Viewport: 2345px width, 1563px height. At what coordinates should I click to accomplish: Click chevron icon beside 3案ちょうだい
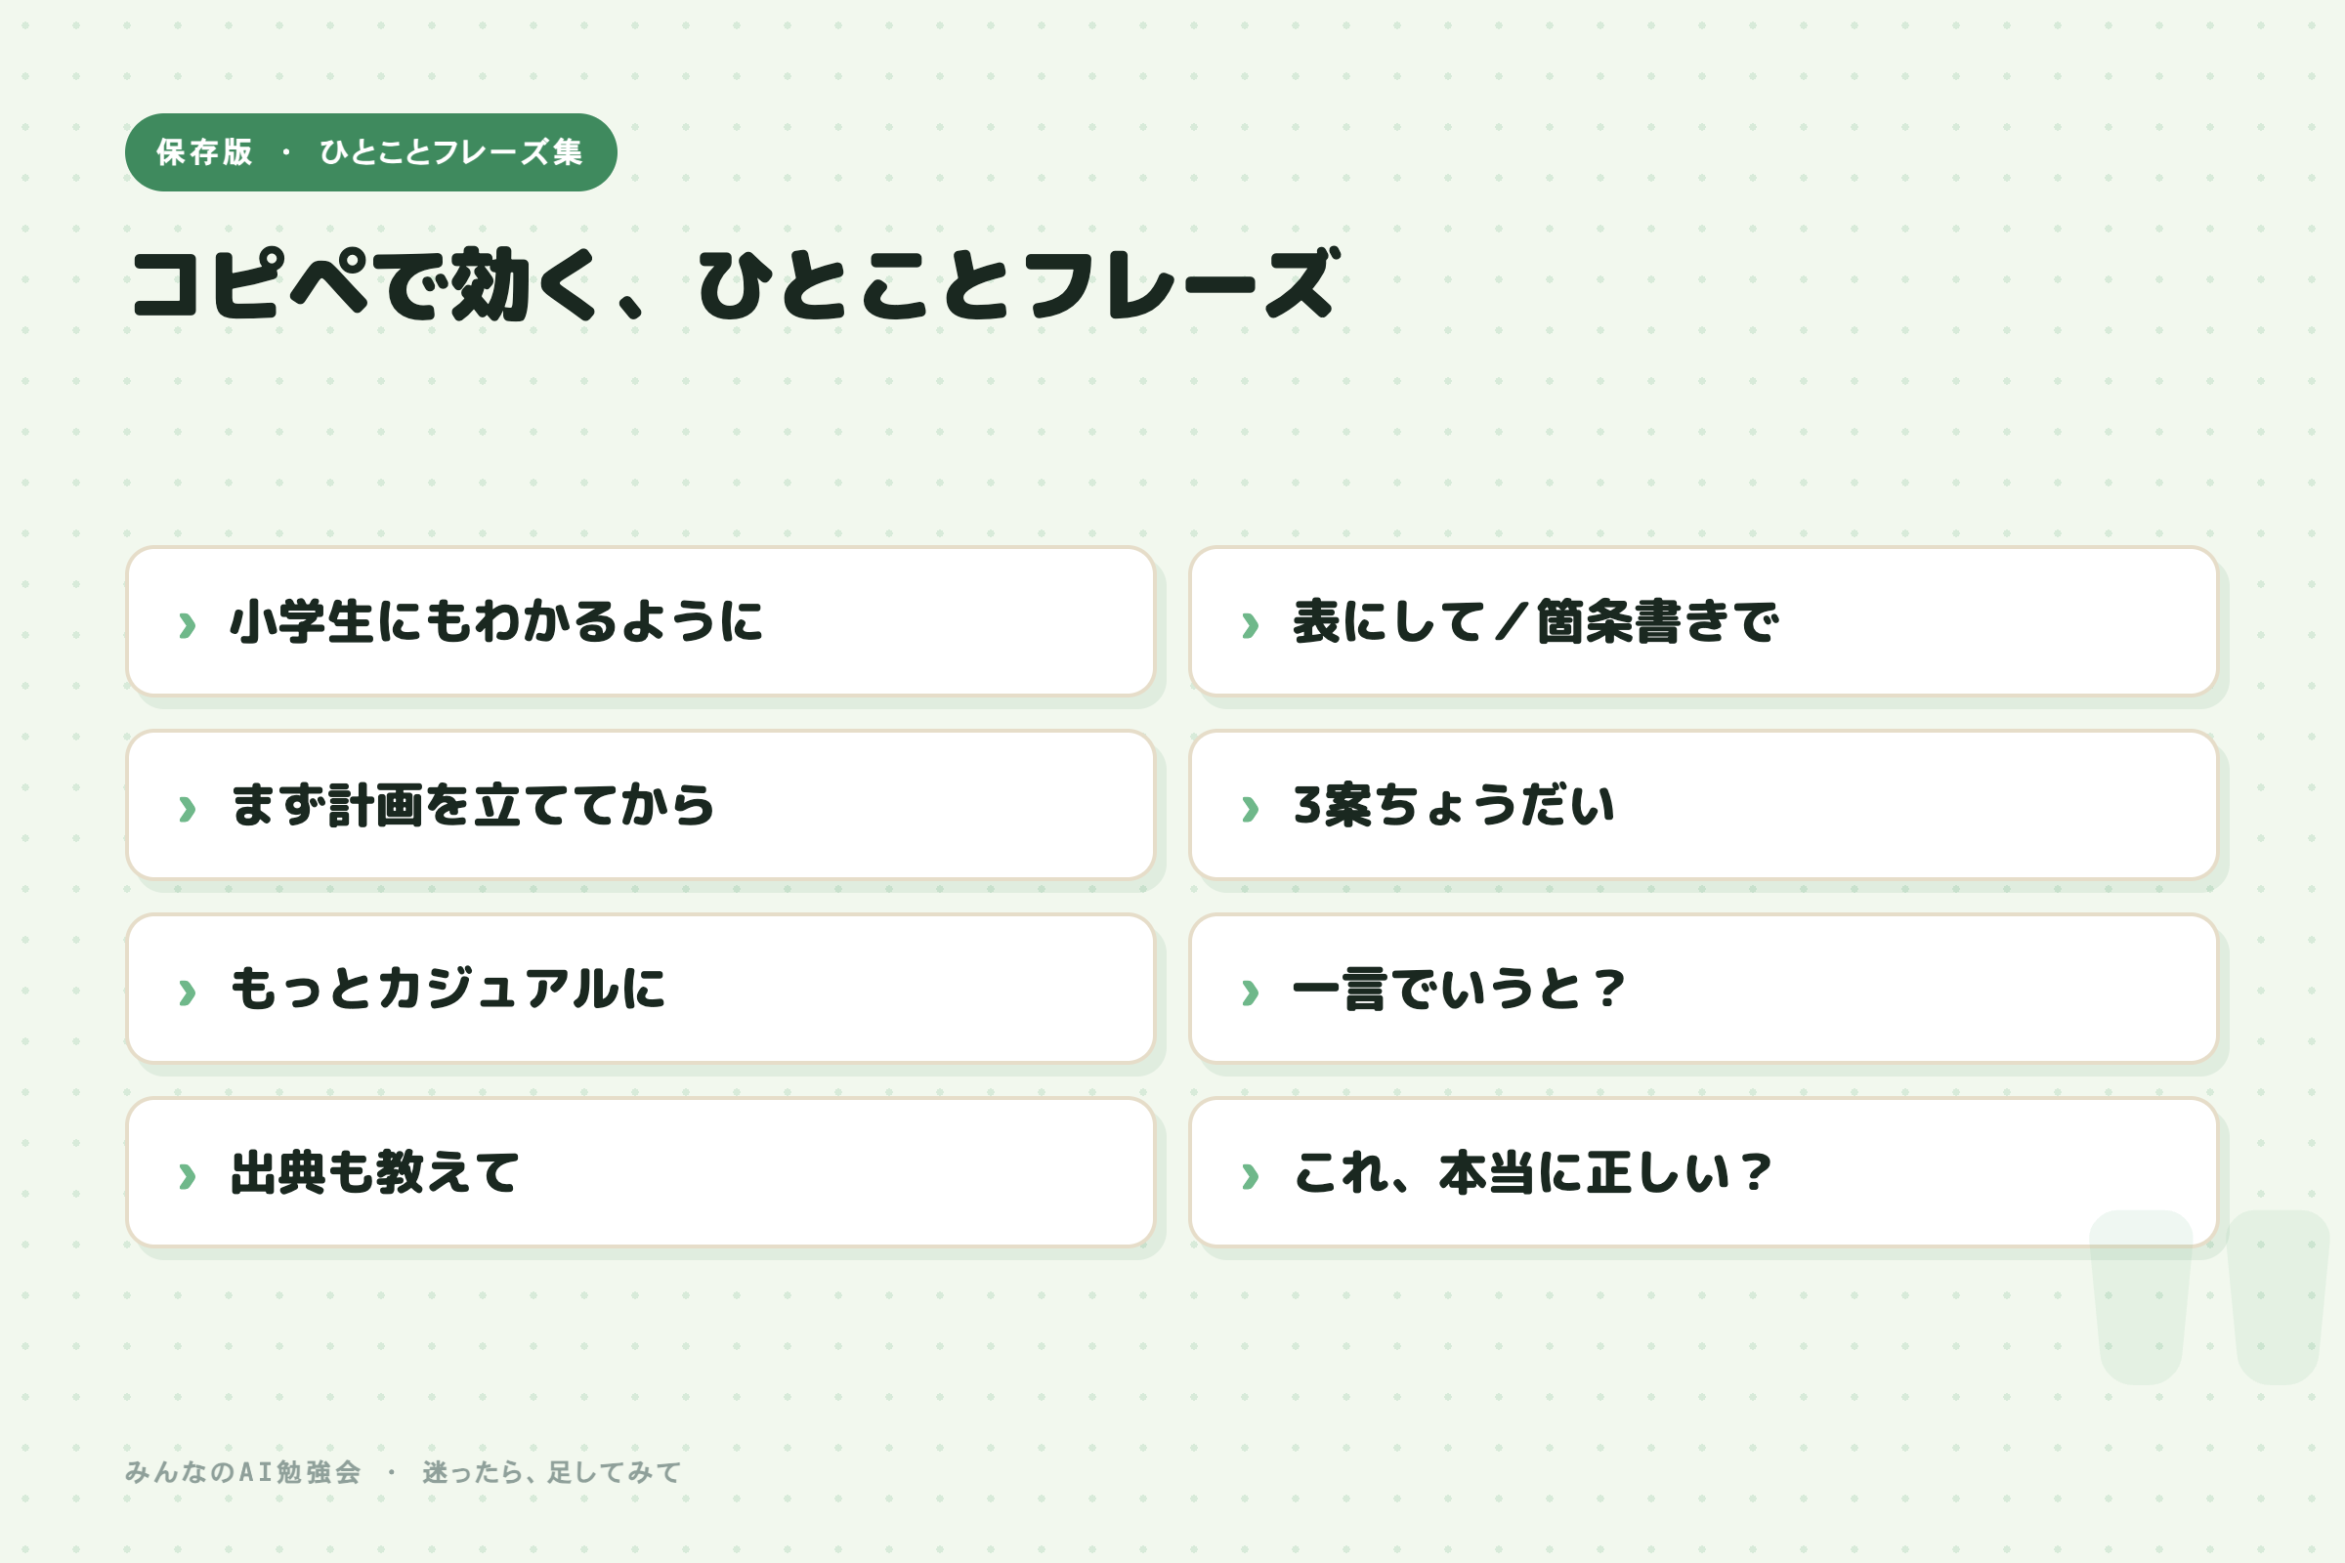click(x=1251, y=809)
